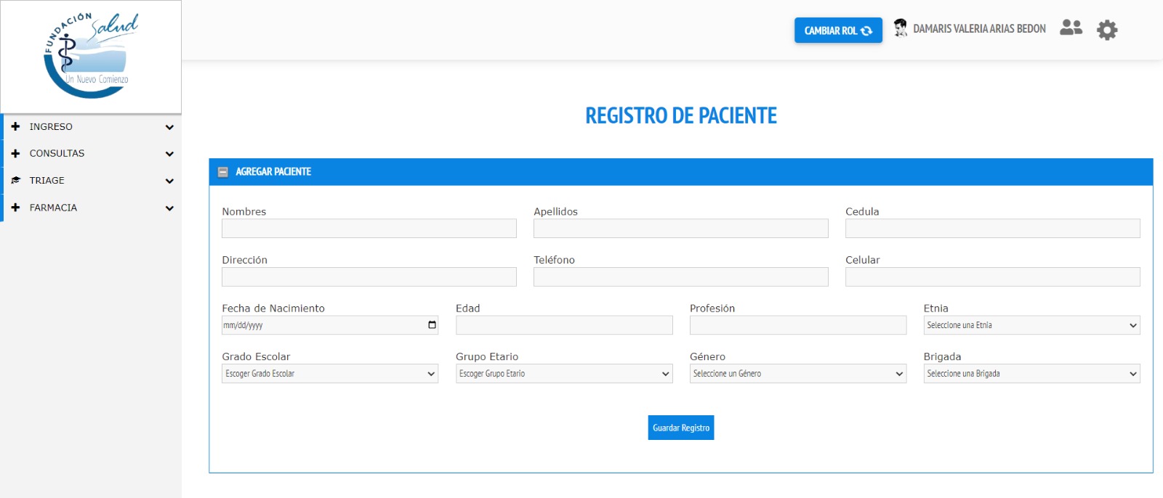Expand the Grupo Etario dropdown

tap(563, 374)
